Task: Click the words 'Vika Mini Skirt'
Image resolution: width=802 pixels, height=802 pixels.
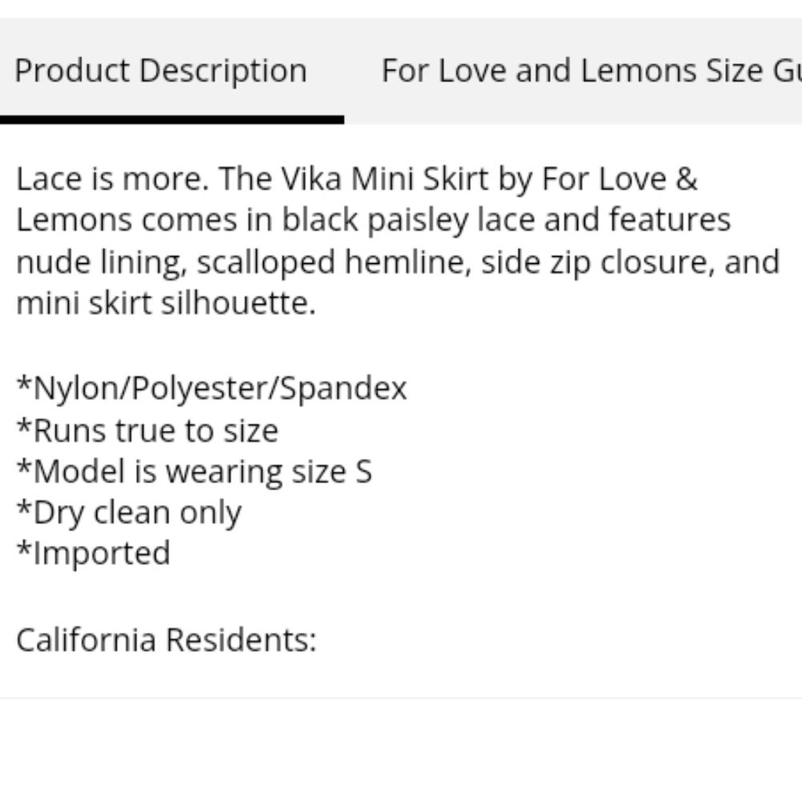Action: click(x=385, y=179)
